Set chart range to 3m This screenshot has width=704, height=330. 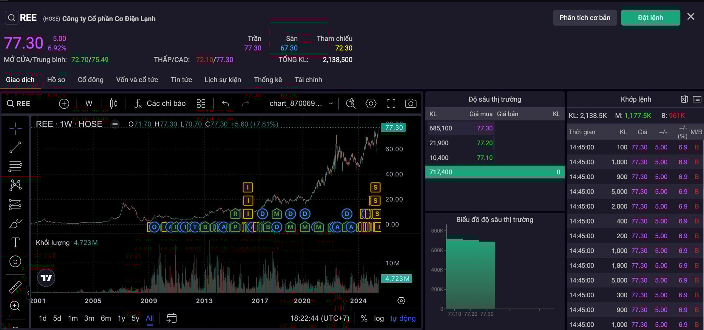[89, 318]
